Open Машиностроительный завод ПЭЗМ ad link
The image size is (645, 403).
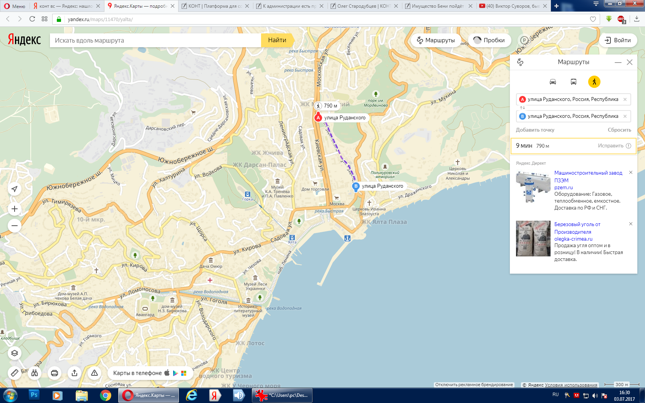click(588, 177)
